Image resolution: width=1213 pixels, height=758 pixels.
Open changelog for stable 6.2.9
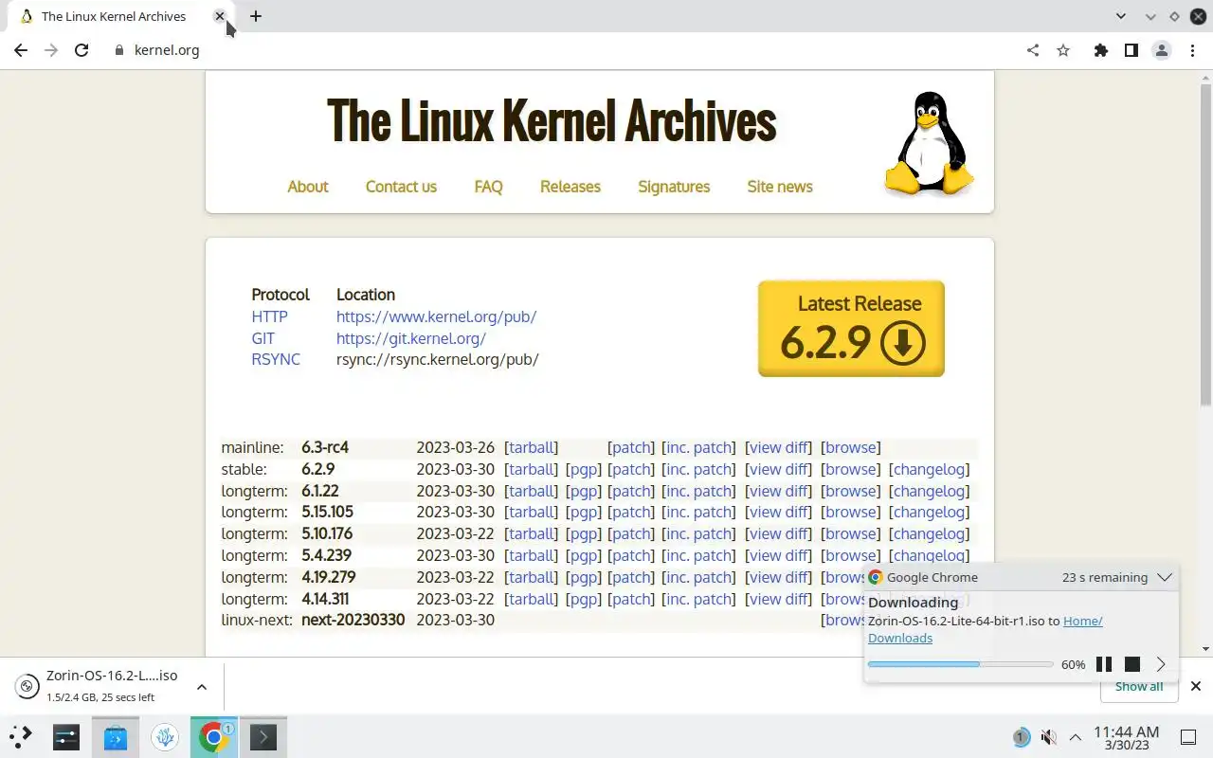929,469
